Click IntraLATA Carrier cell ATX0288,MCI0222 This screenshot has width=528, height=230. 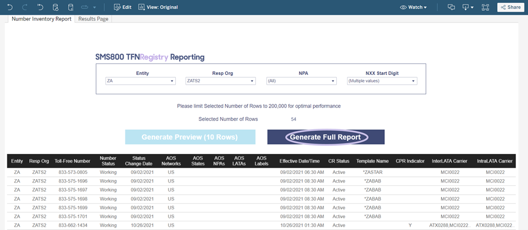495,225
